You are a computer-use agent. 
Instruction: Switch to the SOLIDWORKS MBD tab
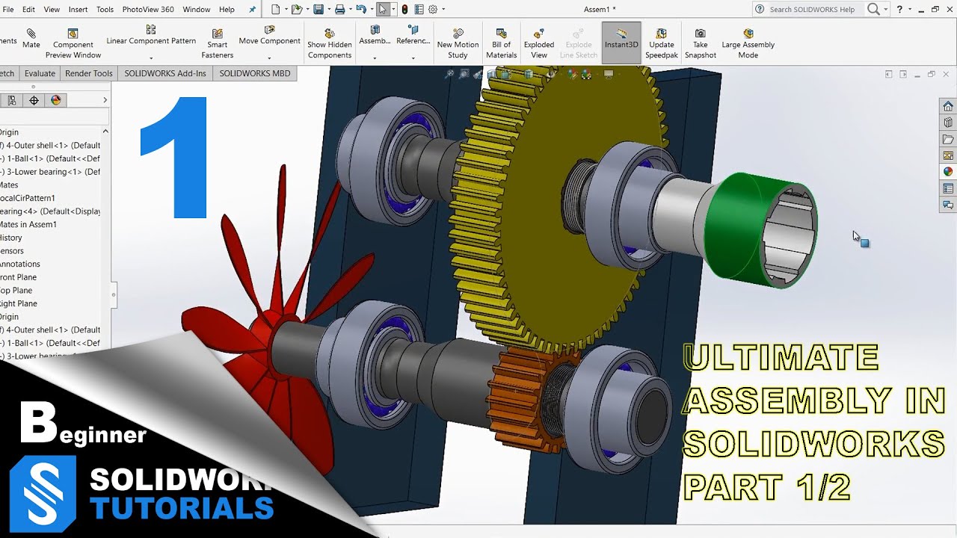(x=254, y=73)
